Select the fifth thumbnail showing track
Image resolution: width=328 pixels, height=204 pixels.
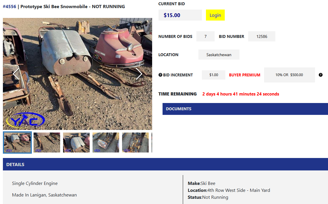pos(135,142)
